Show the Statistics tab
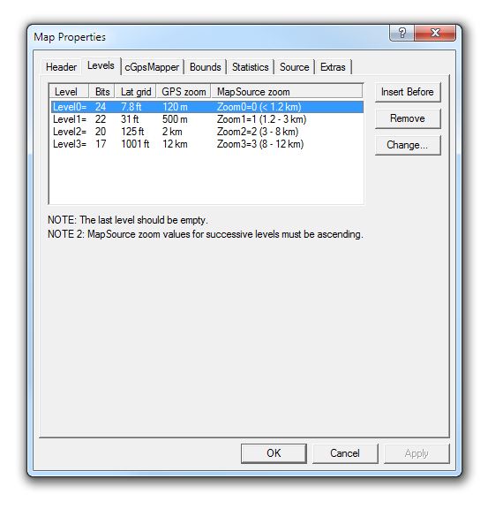The height and width of the screenshot is (509, 503). 251,67
